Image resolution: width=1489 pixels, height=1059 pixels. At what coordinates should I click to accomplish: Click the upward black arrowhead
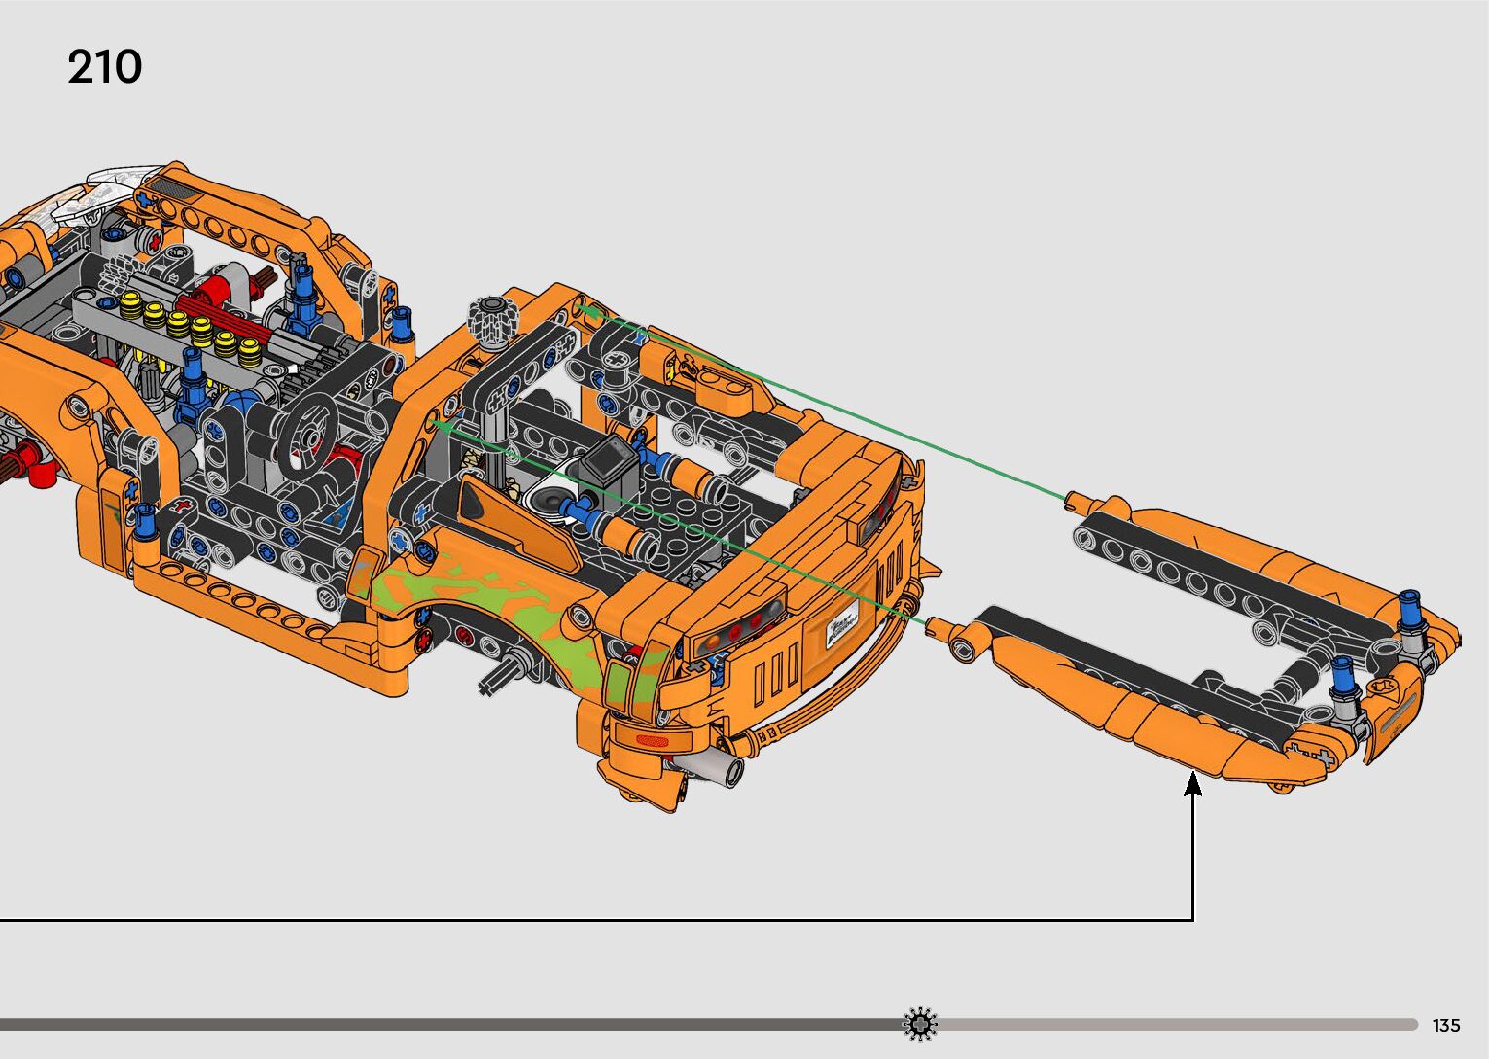pyautogui.click(x=1192, y=783)
